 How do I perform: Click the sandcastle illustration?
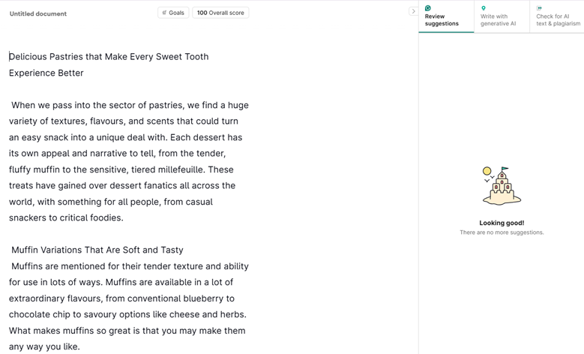502,186
